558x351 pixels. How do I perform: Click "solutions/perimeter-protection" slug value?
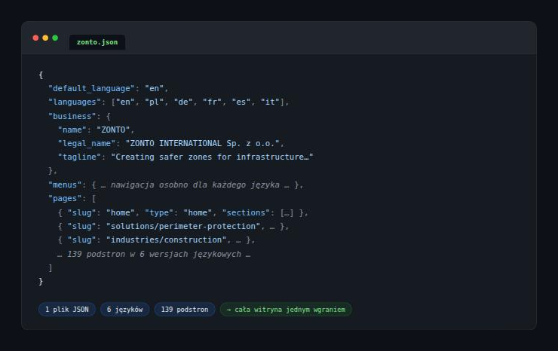click(x=183, y=226)
